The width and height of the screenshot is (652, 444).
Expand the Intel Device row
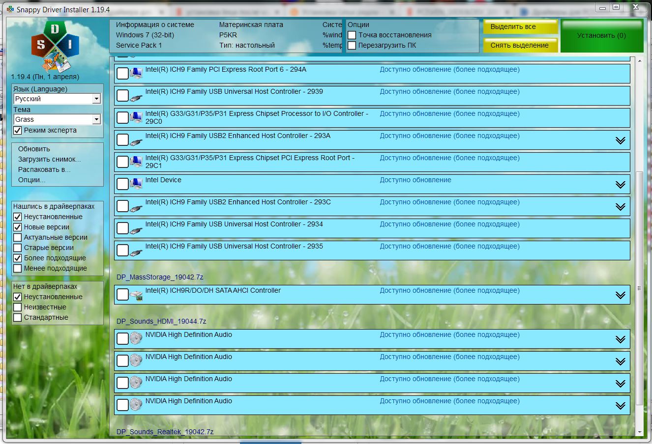(x=621, y=185)
